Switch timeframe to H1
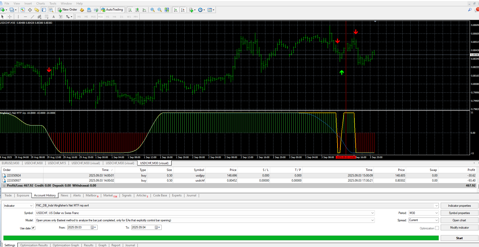Image resolution: width=479 pixels, height=247 pixels. (107, 17)
